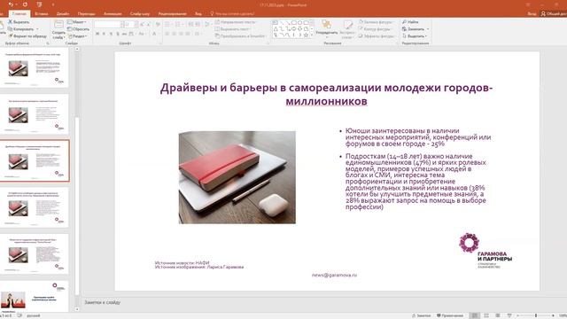The height and width of the screenshot is (319, 567).
Task: Select first slide thumbnail in panel
Action: 35,67
